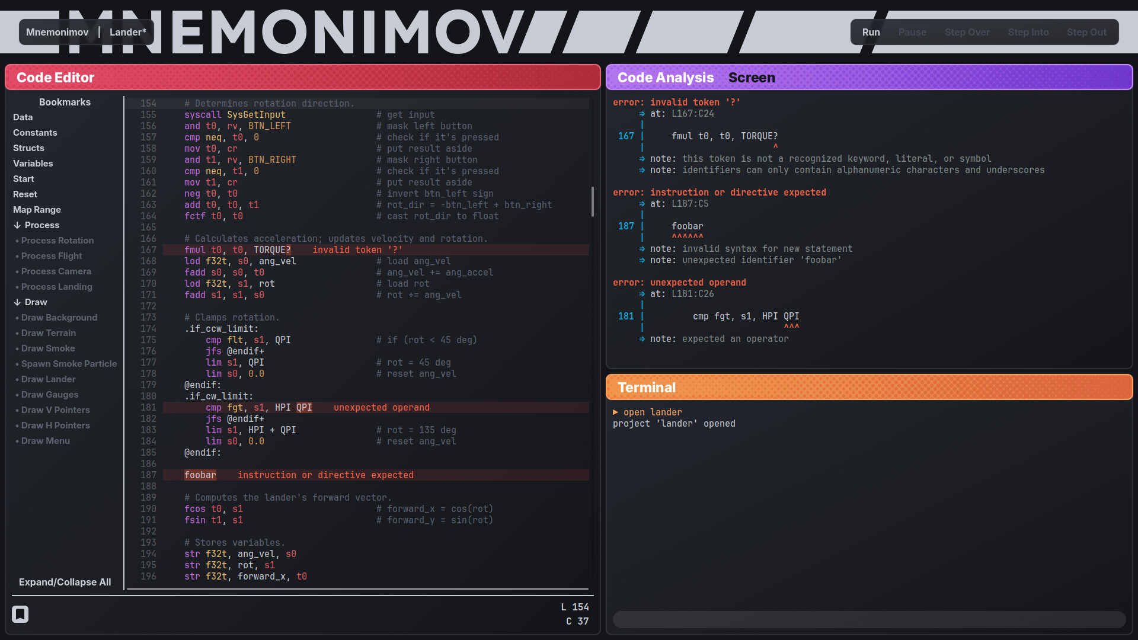Click the code editor vertical scrollbar thumb
Screen dimensions: 1138x640
pyautogui.click(x=592, y=201)
